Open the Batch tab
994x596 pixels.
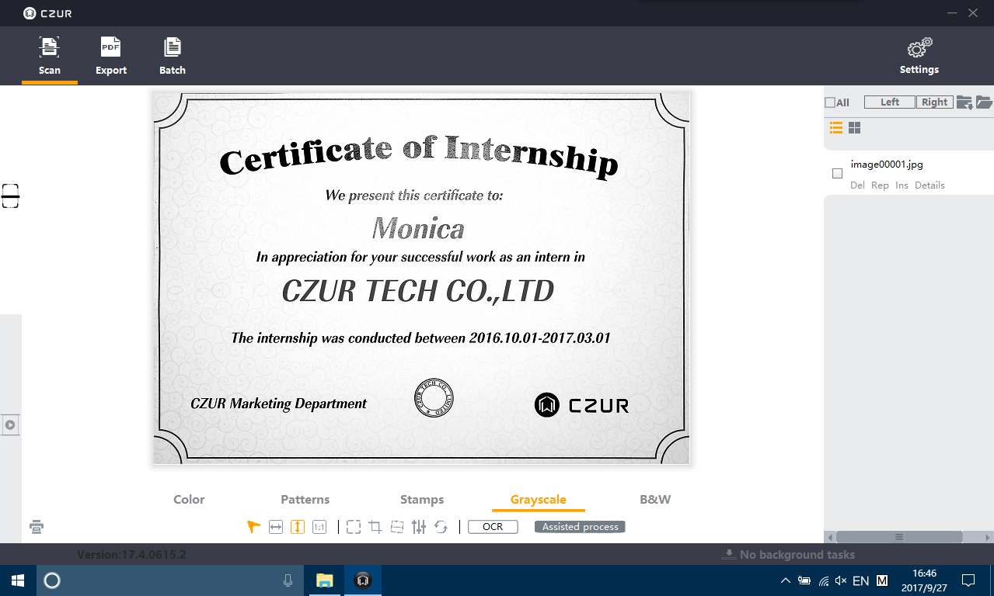pyautogui.click(x=173, y=56)
